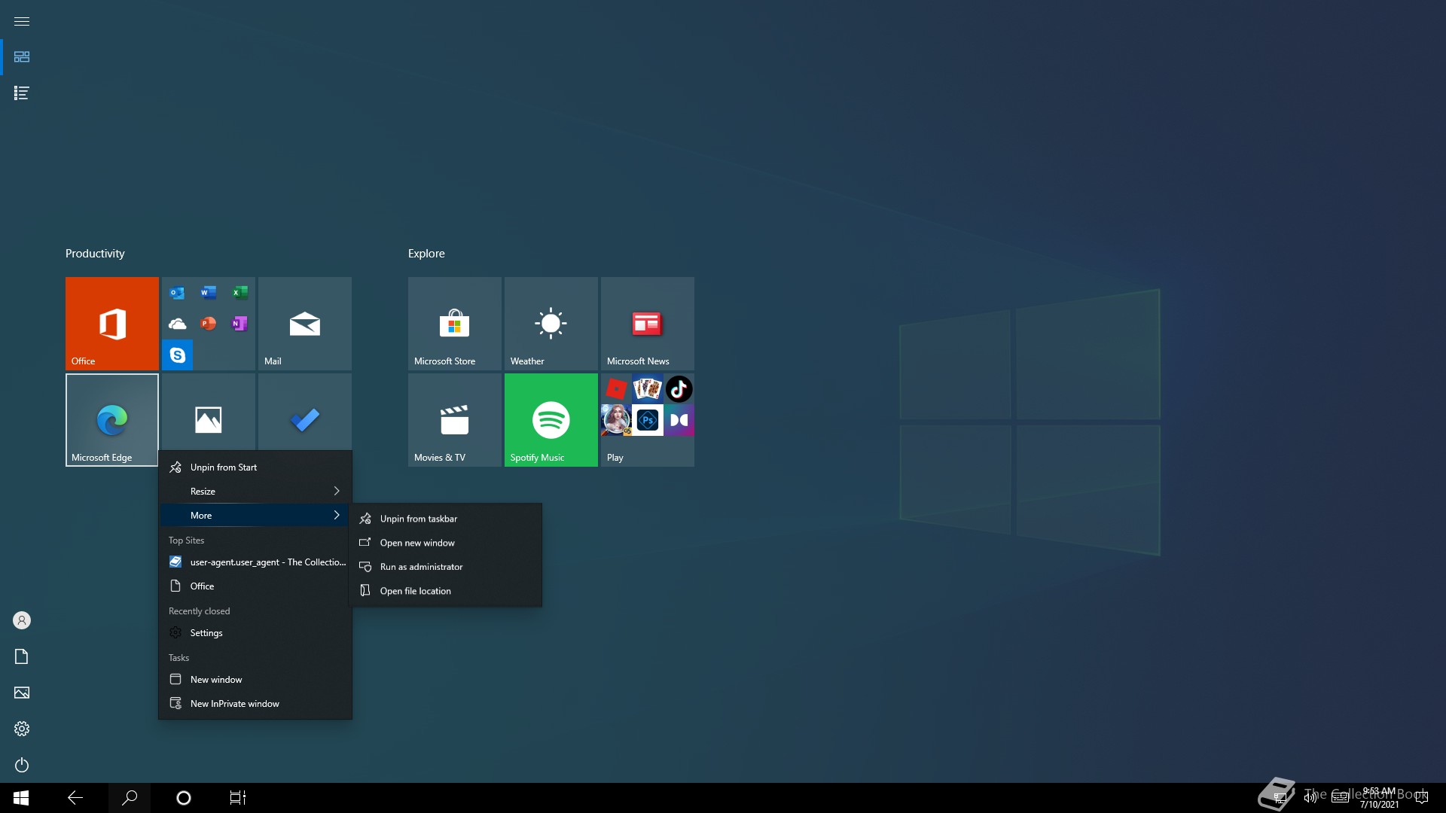Open the Office top site entry

(x=255, y=586)
